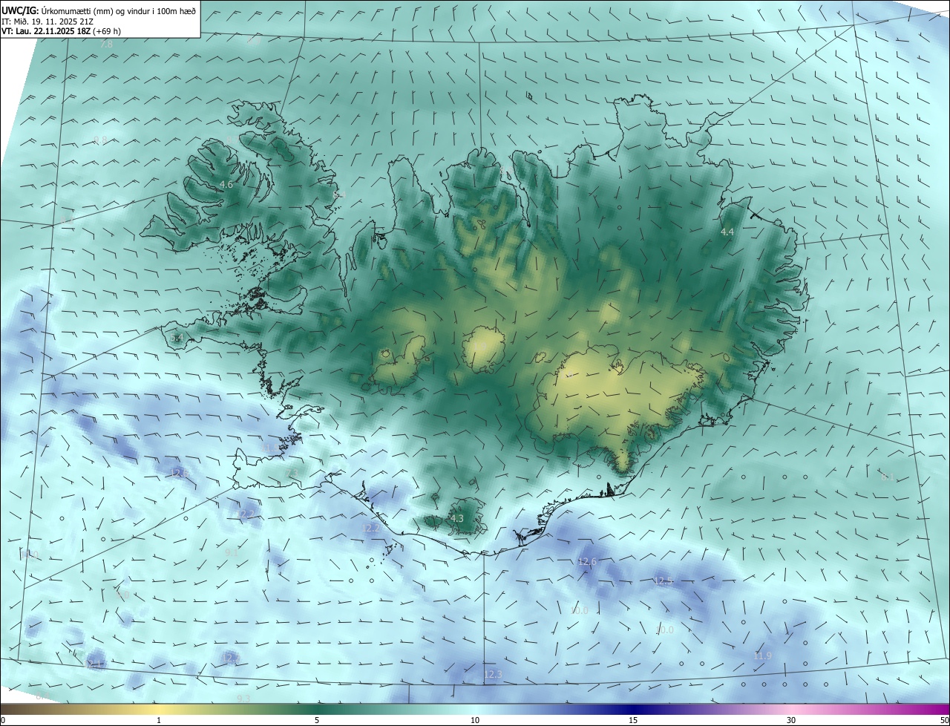Click the 5.4 value on Snæfellsnes peninsula
Image resolution: width=950 pixels, height=726 pixels.
pos(177,338)
